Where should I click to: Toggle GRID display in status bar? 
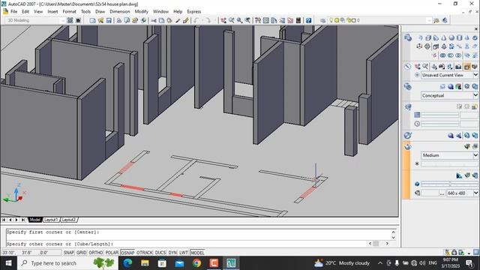coord(81,253)
